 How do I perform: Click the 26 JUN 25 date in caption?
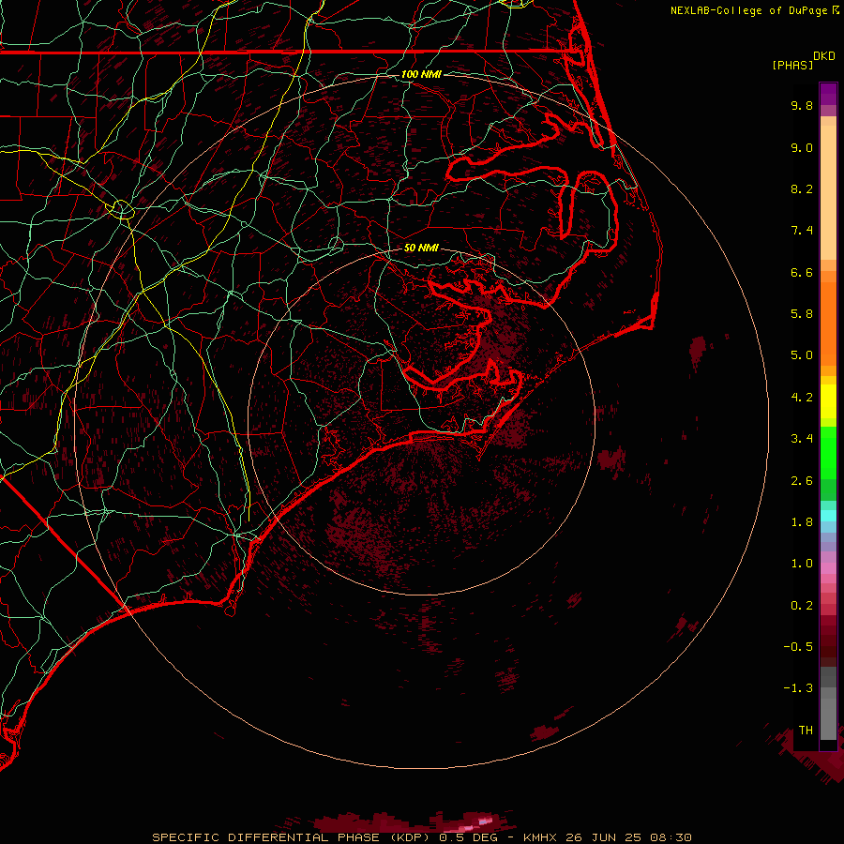pos(602,837)
